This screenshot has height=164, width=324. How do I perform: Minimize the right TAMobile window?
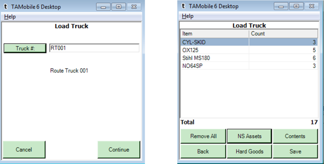[x=281, y=6]
